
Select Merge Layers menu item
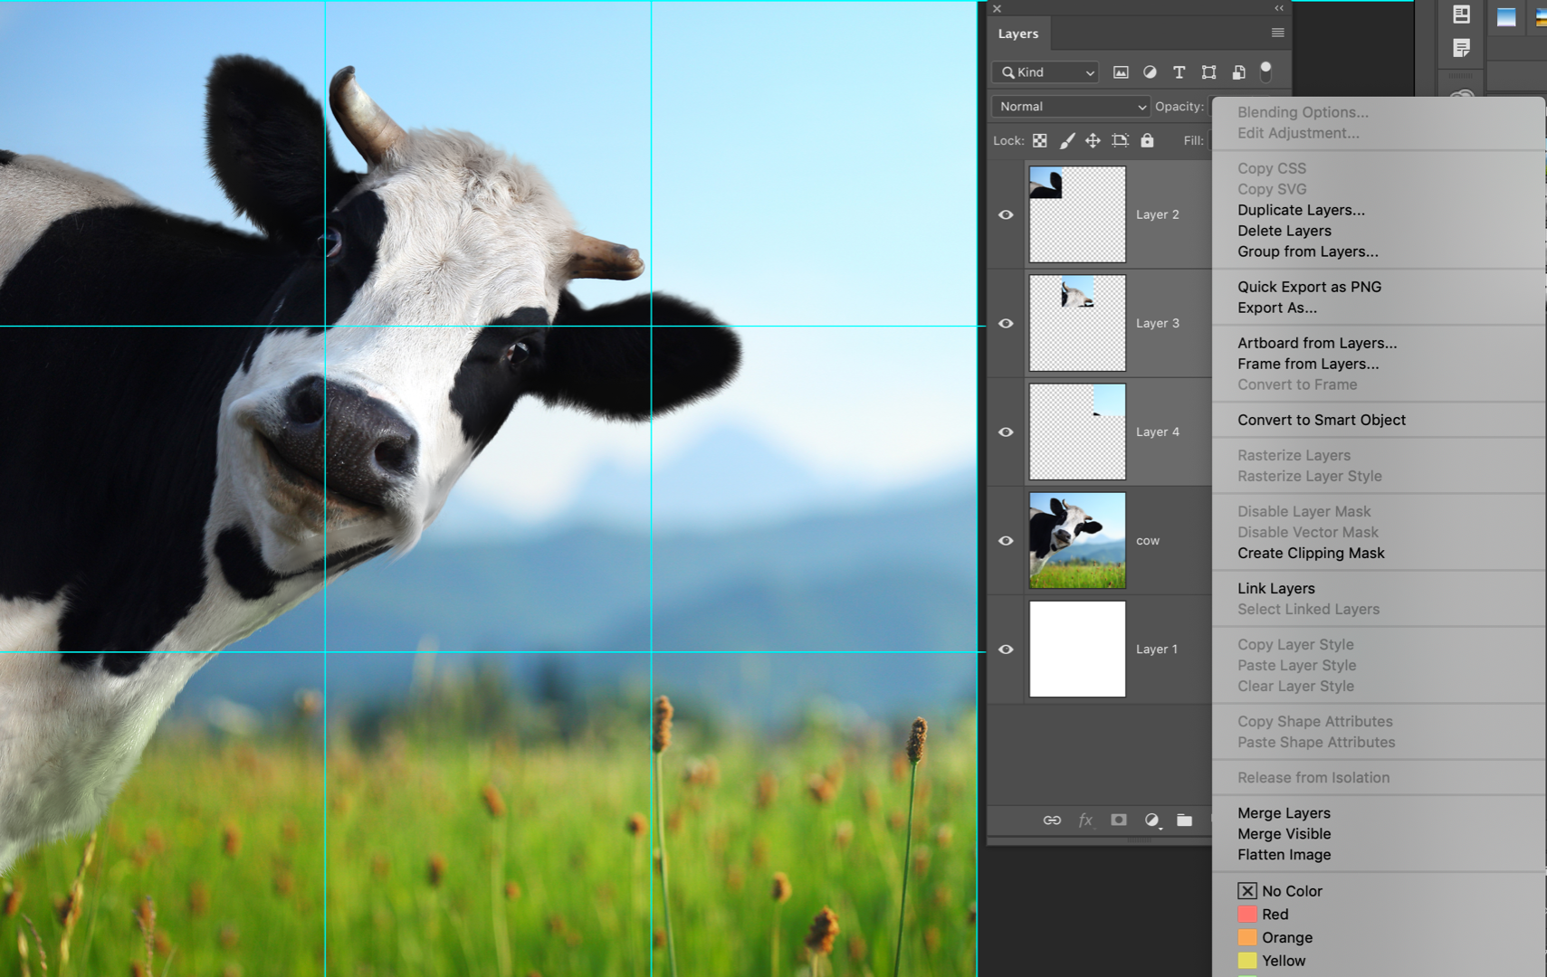coord(1284,813)
